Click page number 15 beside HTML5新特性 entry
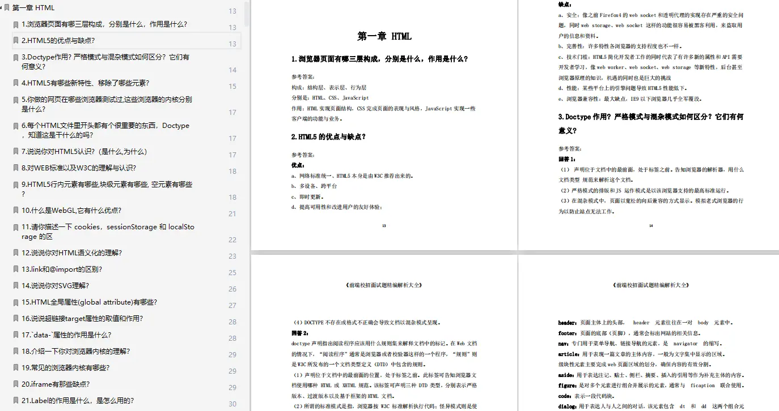This screenshot has width=779, height=411. click(232, 86)
